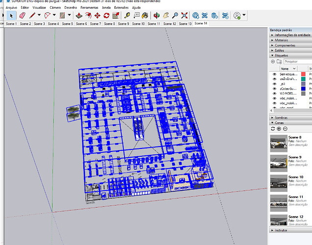Select the Offset tool
Image resolution: width=312 pixels, height=245 pixels.
pos(88,16)
